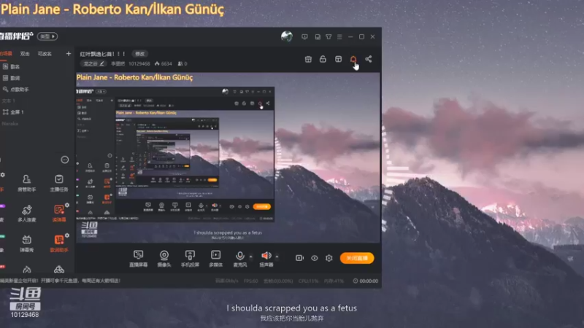Open the room manager assistant (房管助手)
This screenshot has height=328, width=584.
pyautogui.click(x=26, y=183)
